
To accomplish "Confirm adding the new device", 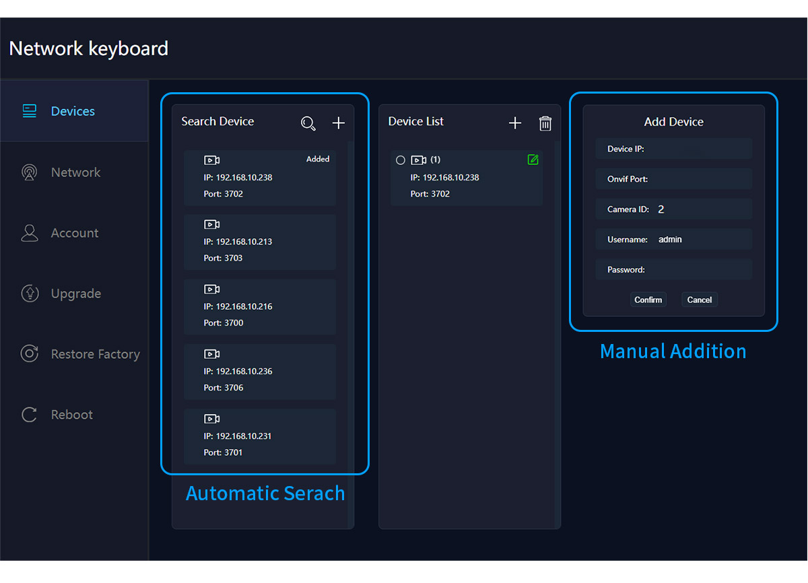I will 648,300.
